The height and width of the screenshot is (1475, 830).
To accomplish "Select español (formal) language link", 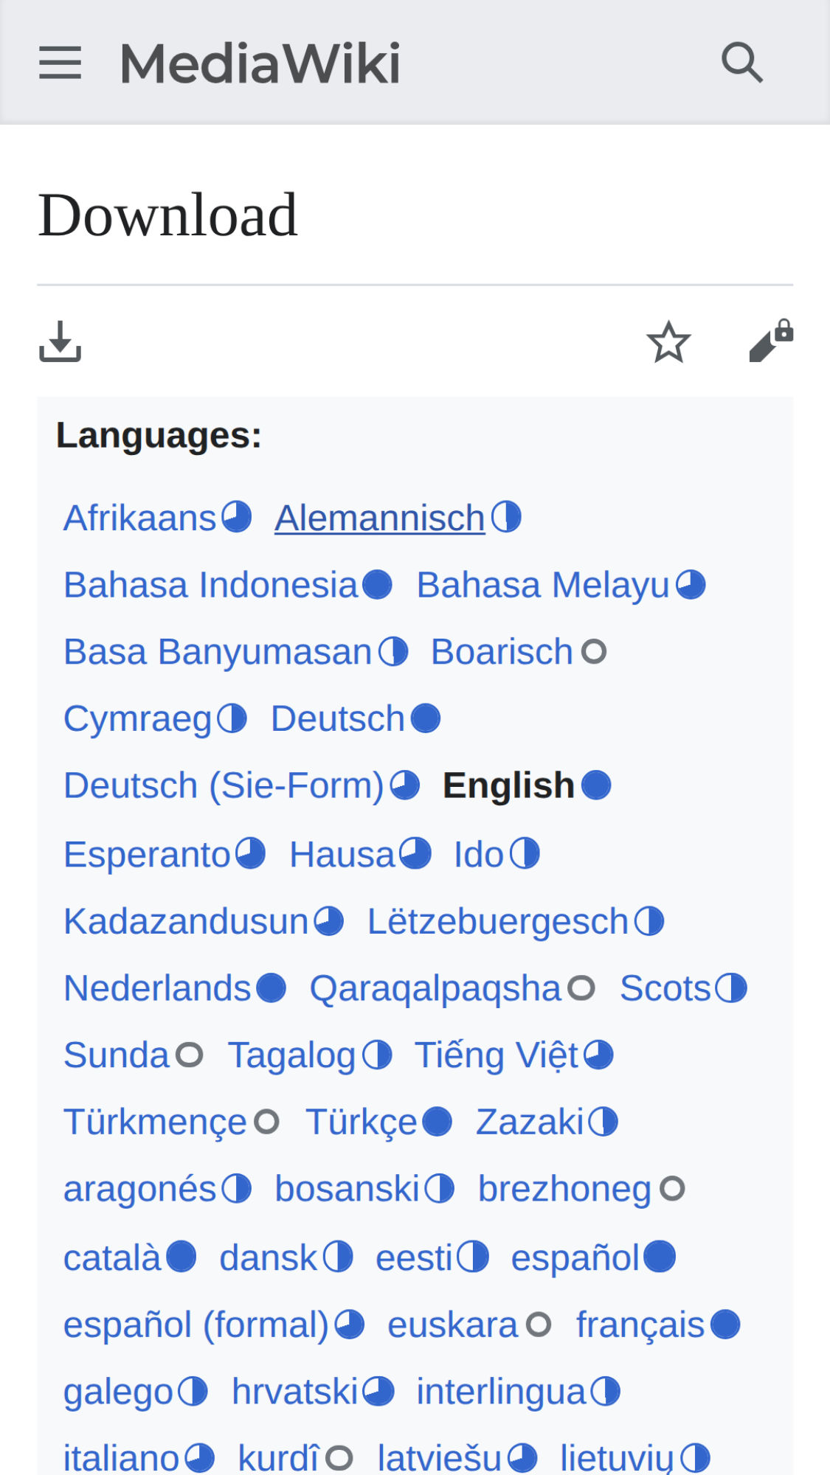I will pyautogui.click(x=196, y=1325).
